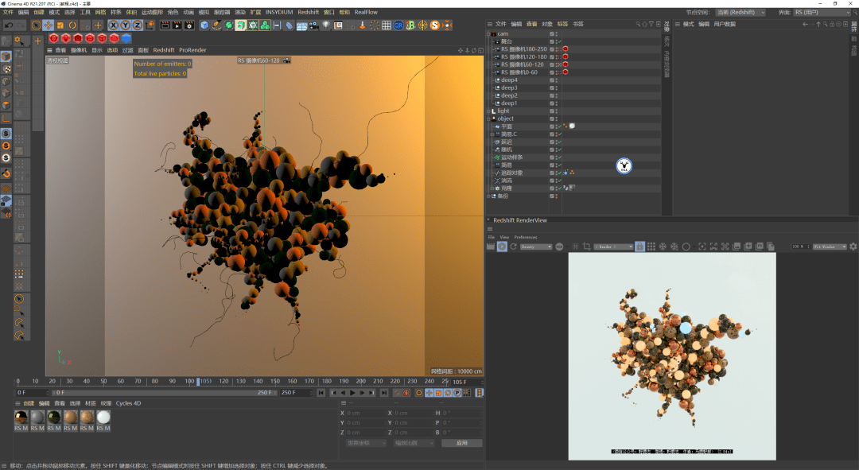Collapse the object group in the object manager
This screenshot has height=470, width=859.
coord(488,118)
